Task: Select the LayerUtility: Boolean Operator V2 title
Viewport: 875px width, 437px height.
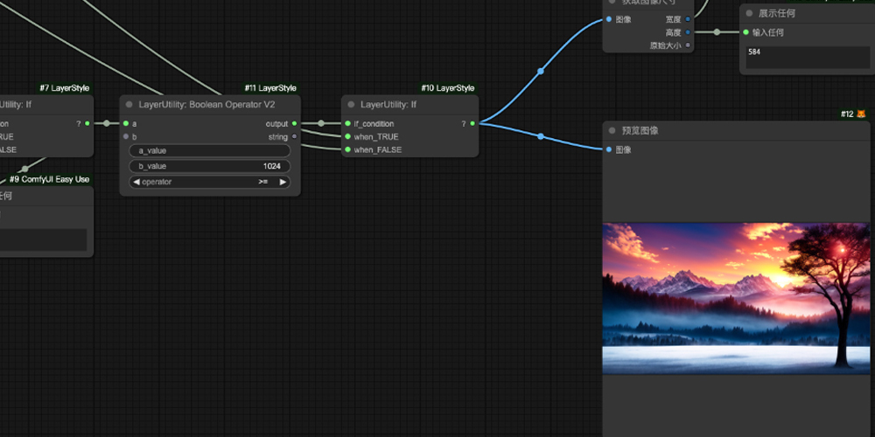Action: tap(206, 104)
